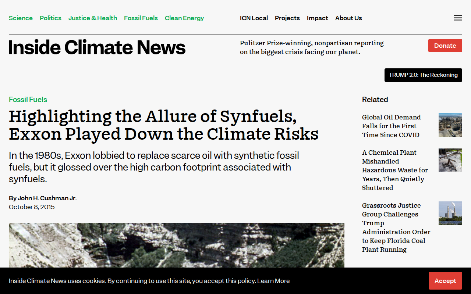Go to the Politics section

pos(50,18)
